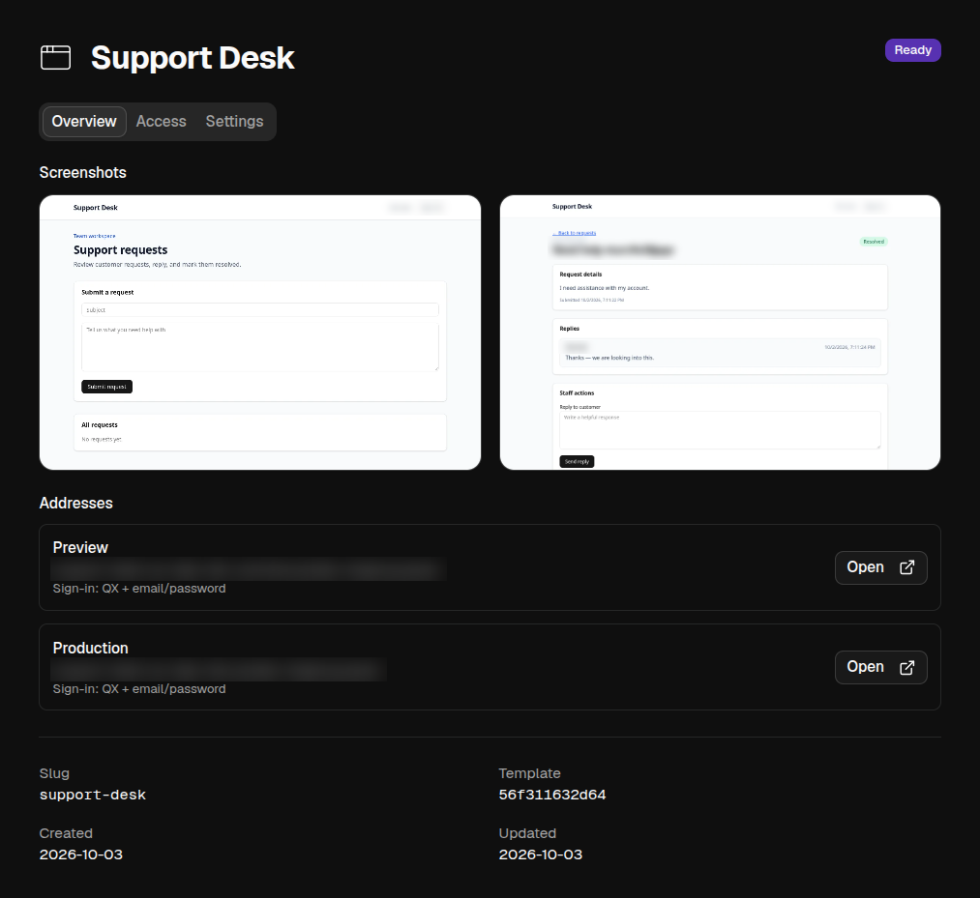Click the app window icon beside Support Desk
980x898 pixels.
[55, 57]
